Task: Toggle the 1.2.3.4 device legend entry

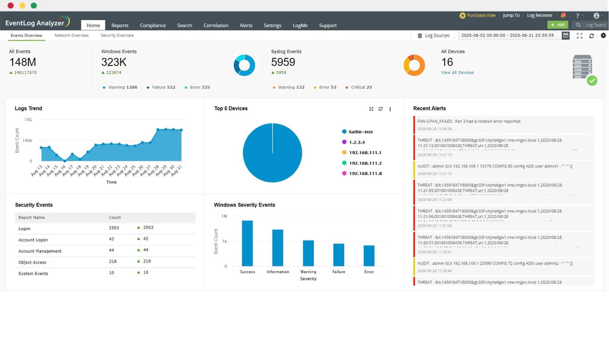Action: coord(357,142)
